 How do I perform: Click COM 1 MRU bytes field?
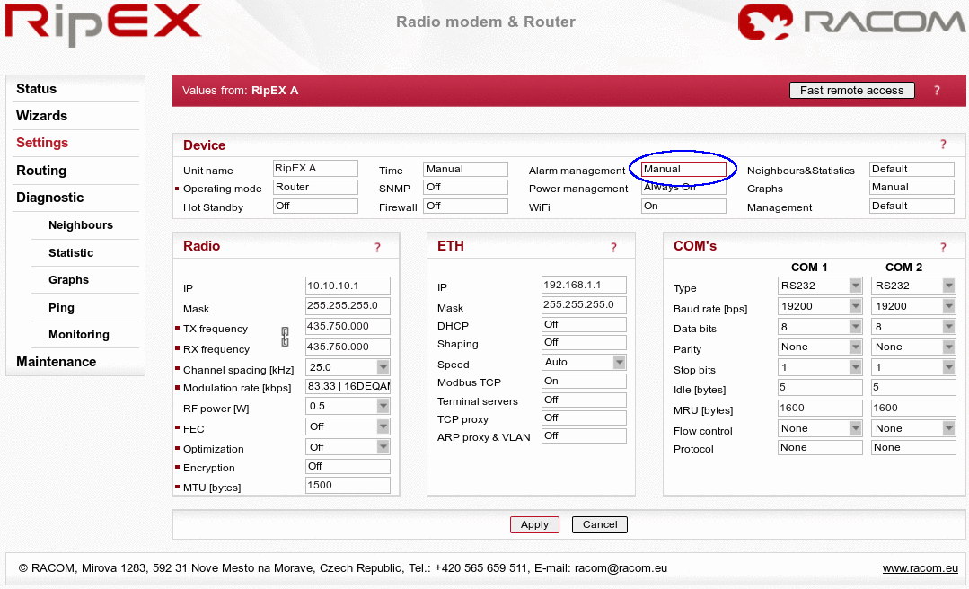(820, 408)
